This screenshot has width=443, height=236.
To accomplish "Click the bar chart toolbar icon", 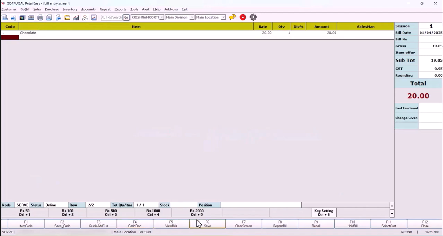I will pos(76,17).
